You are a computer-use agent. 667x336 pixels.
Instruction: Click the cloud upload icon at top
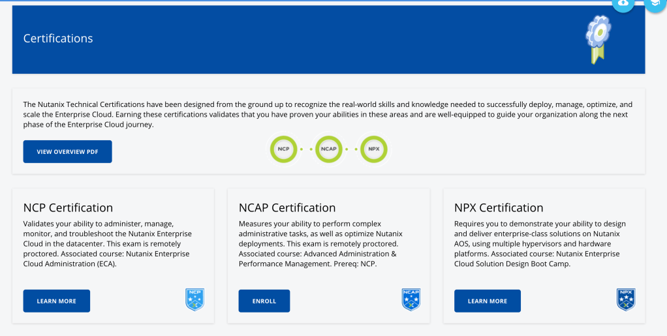[623, 3]
